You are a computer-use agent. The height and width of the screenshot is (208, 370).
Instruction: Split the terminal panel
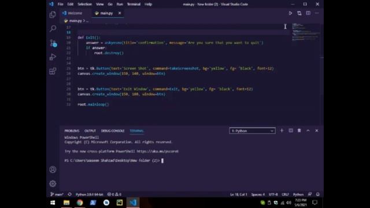coord(291,131)
